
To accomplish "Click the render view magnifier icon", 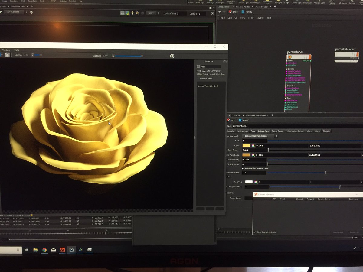I will 137,13.
